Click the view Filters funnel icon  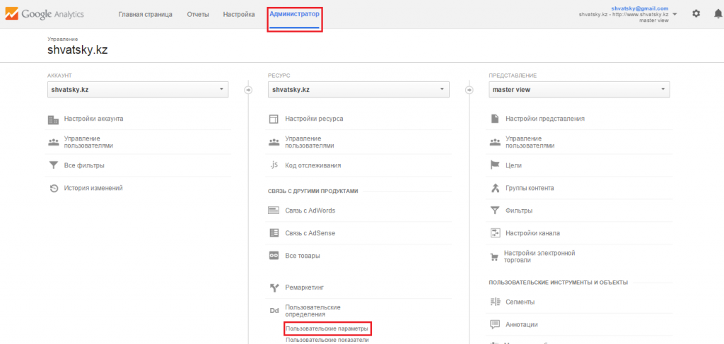[x=495, y=210]
